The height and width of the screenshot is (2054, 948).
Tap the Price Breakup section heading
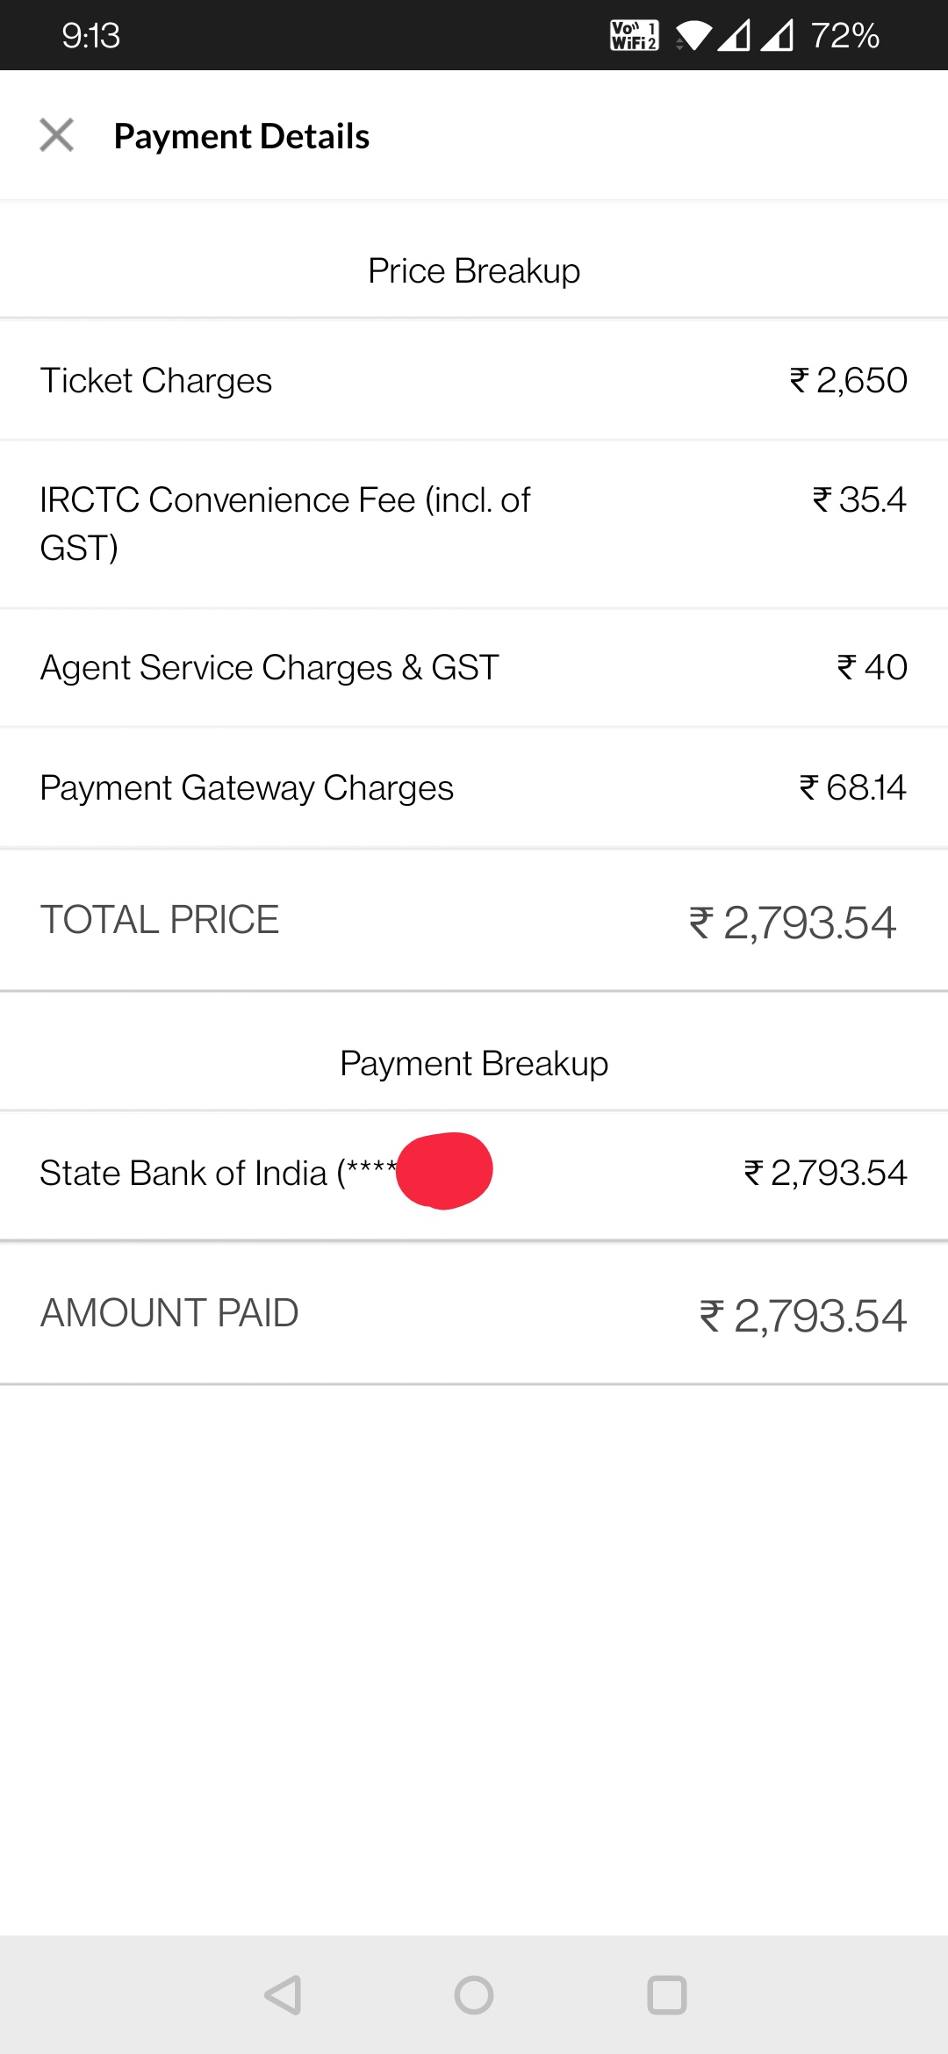(x=474, y=271)
